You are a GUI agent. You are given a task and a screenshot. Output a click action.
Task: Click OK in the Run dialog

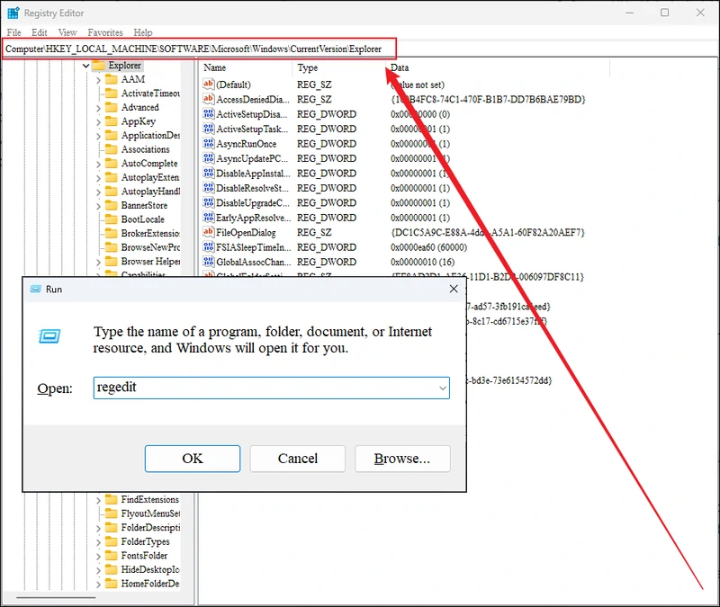193,459
